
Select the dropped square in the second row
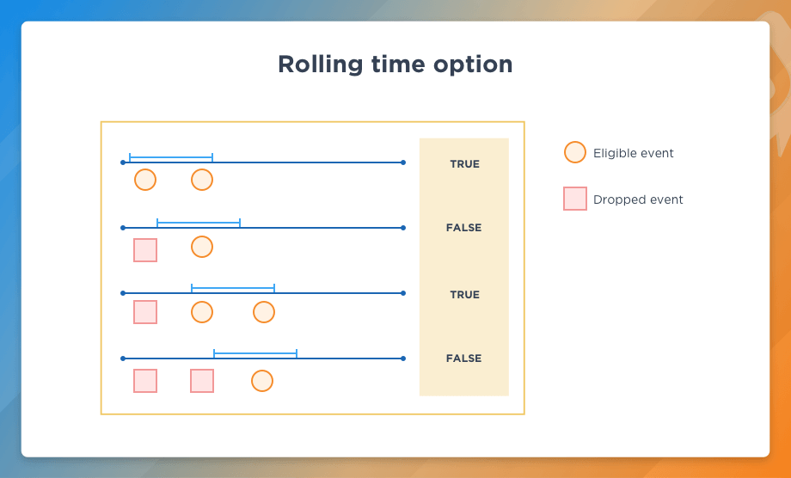(145, 250)
